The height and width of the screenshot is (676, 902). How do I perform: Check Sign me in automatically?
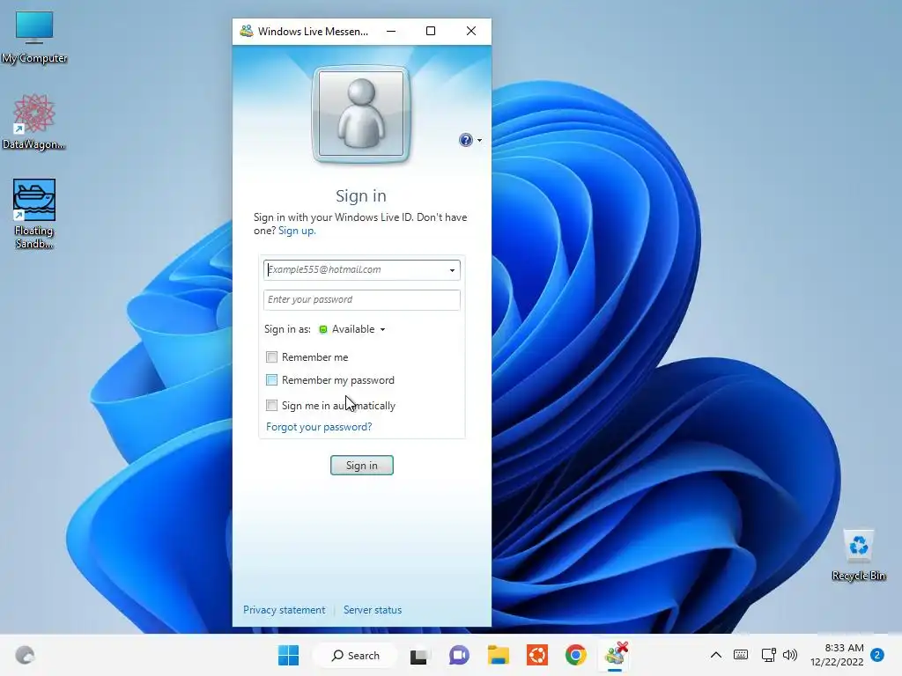271,405
